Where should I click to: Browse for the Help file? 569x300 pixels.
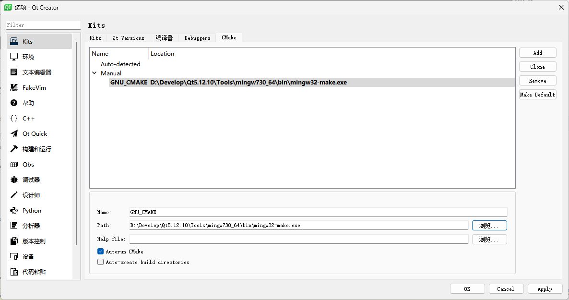tap(489, 240)
